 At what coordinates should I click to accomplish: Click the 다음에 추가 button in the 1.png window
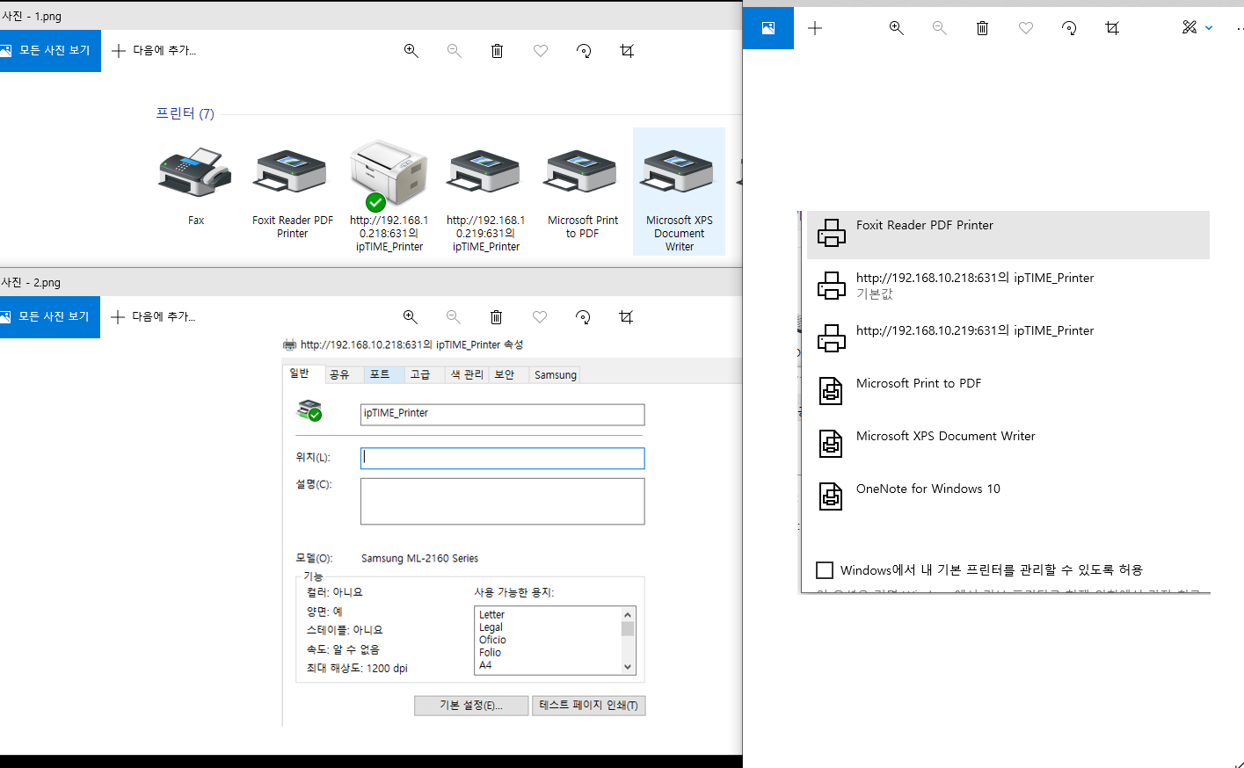(154, 51)
